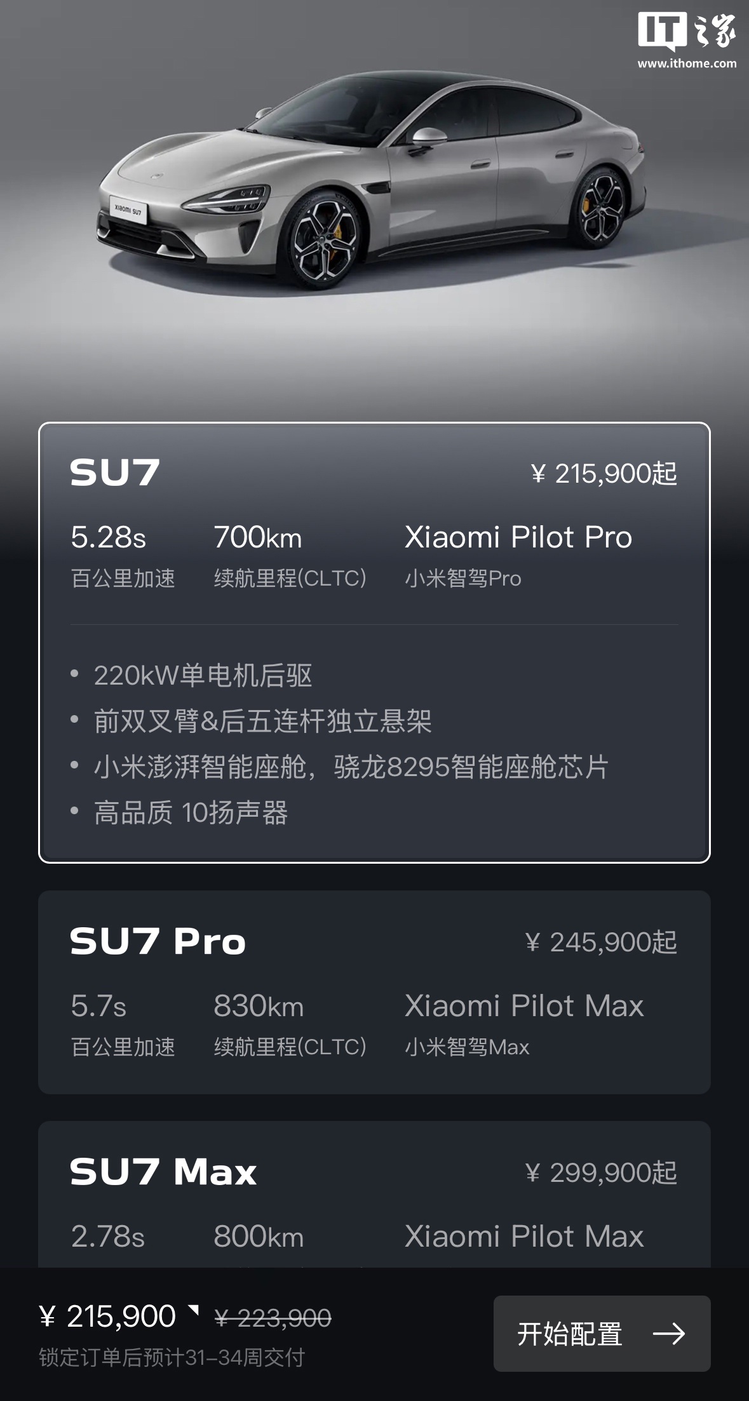Tap the 700km range figure
749x1401 pixels.
[x=257, y=537]
